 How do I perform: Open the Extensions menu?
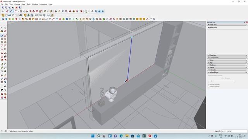[x=43, y=4]
